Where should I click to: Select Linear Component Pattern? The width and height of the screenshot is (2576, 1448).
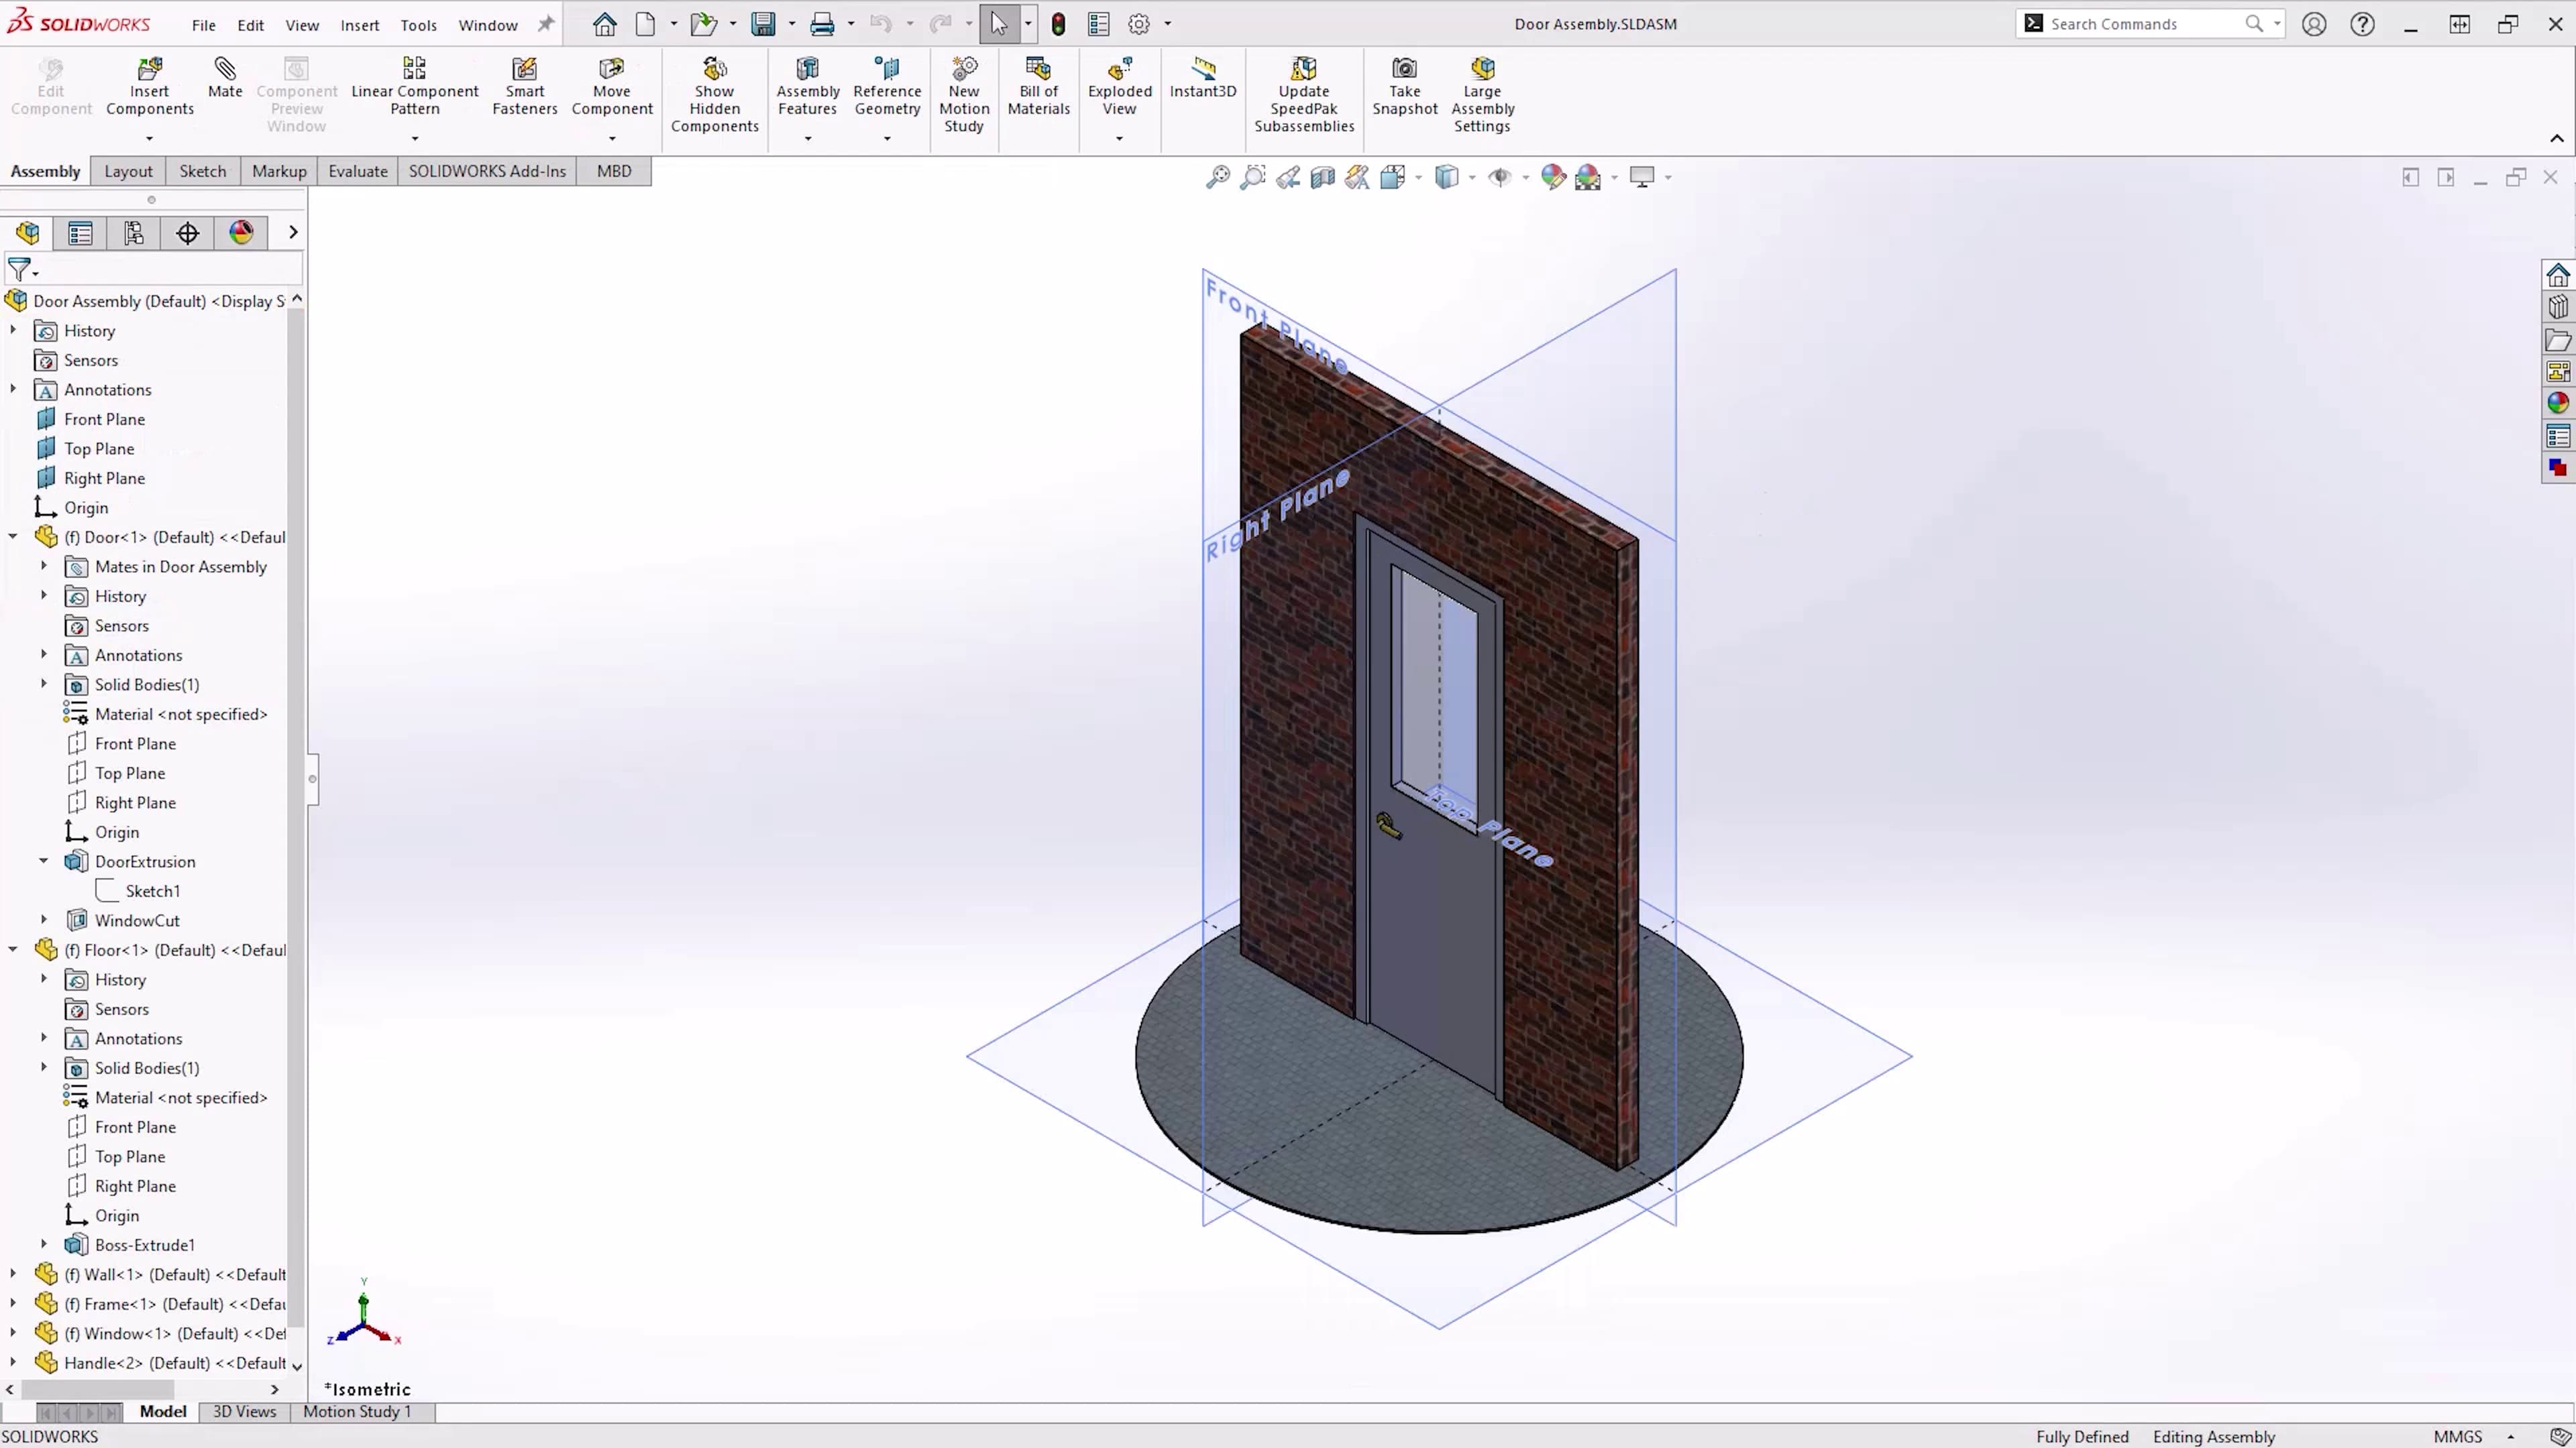(414, 85)
